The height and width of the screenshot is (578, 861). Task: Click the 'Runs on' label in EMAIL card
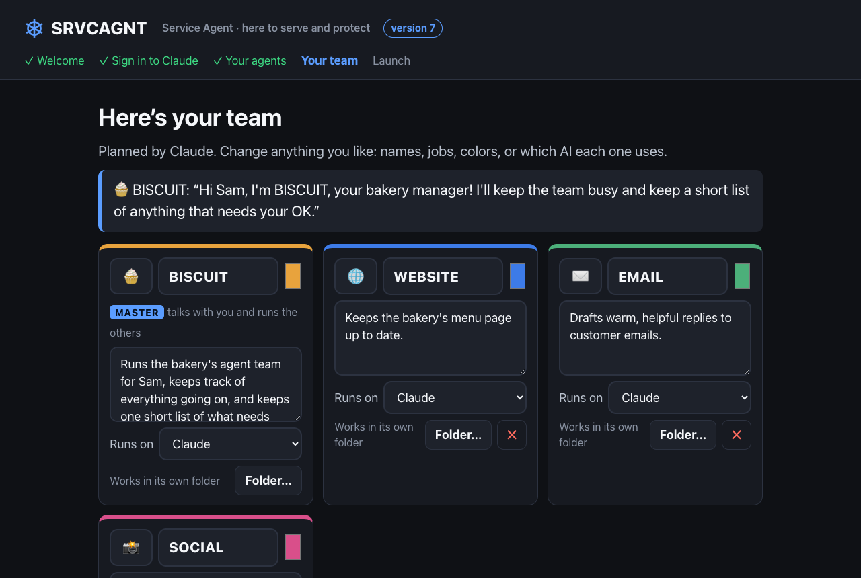581,398
